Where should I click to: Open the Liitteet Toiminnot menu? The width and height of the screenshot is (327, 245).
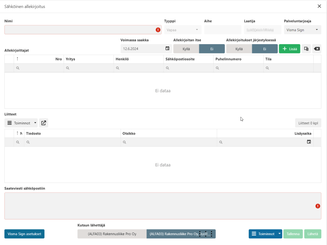[21, 123]
